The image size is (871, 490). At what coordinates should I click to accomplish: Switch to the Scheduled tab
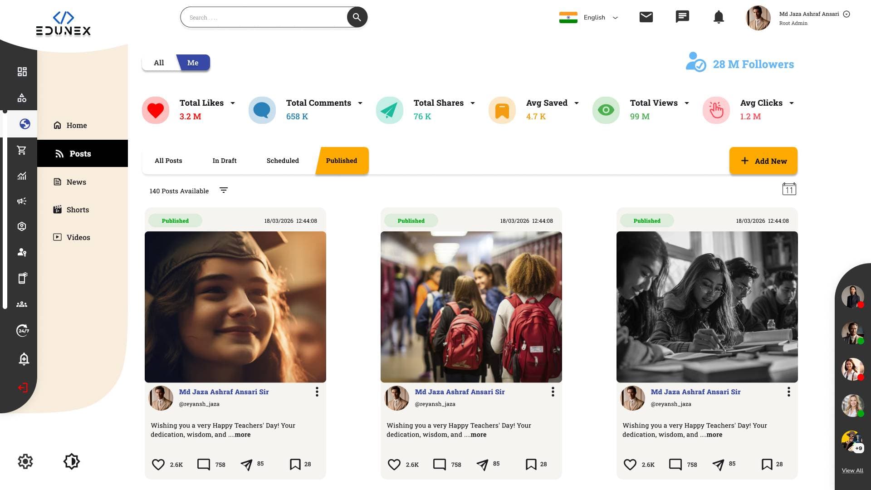coord(283,161)
